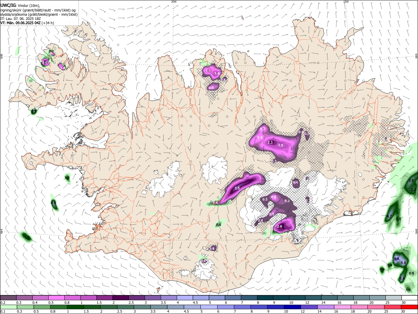Click the 1.6 rain value offshore southeast
This screenshot has width=418, height=314.
(x=382, y=269)
